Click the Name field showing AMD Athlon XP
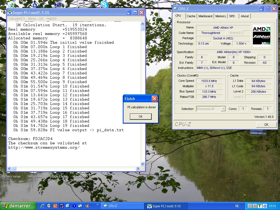 223,28
